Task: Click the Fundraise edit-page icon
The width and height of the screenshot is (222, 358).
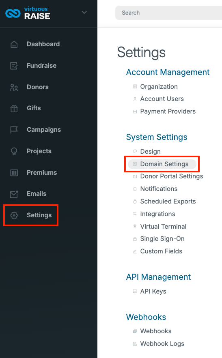Action: [14, 66]
